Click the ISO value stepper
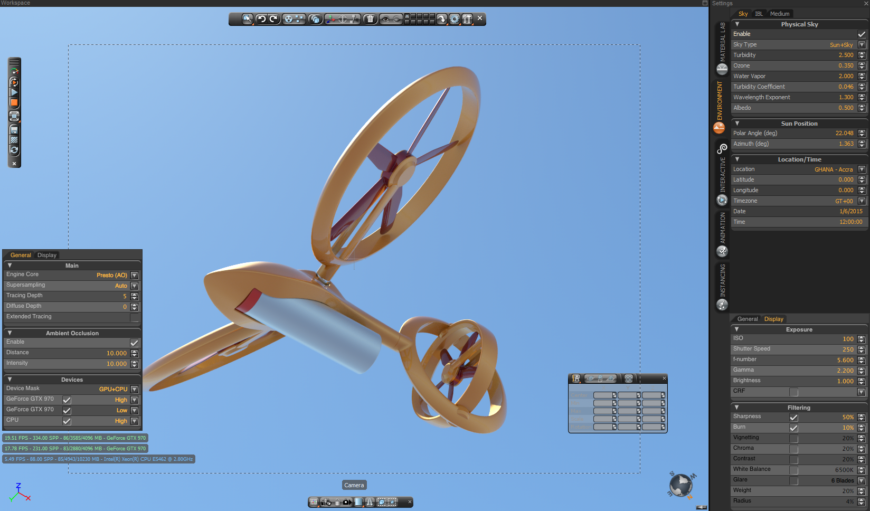 862,339
